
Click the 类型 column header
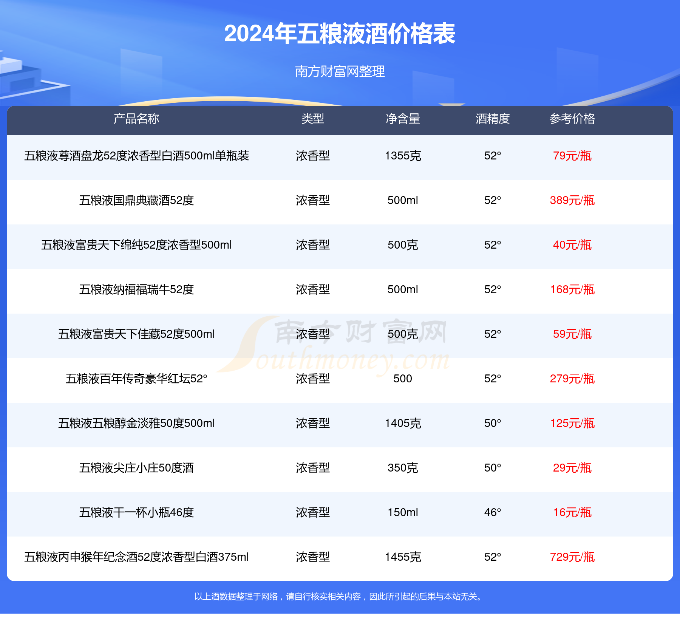pyautogui.click(x=313, y=119)
